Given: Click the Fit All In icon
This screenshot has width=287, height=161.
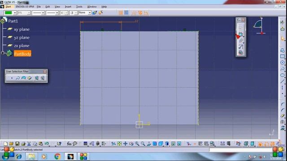Looking at the screenshot, I should point(119,144).
